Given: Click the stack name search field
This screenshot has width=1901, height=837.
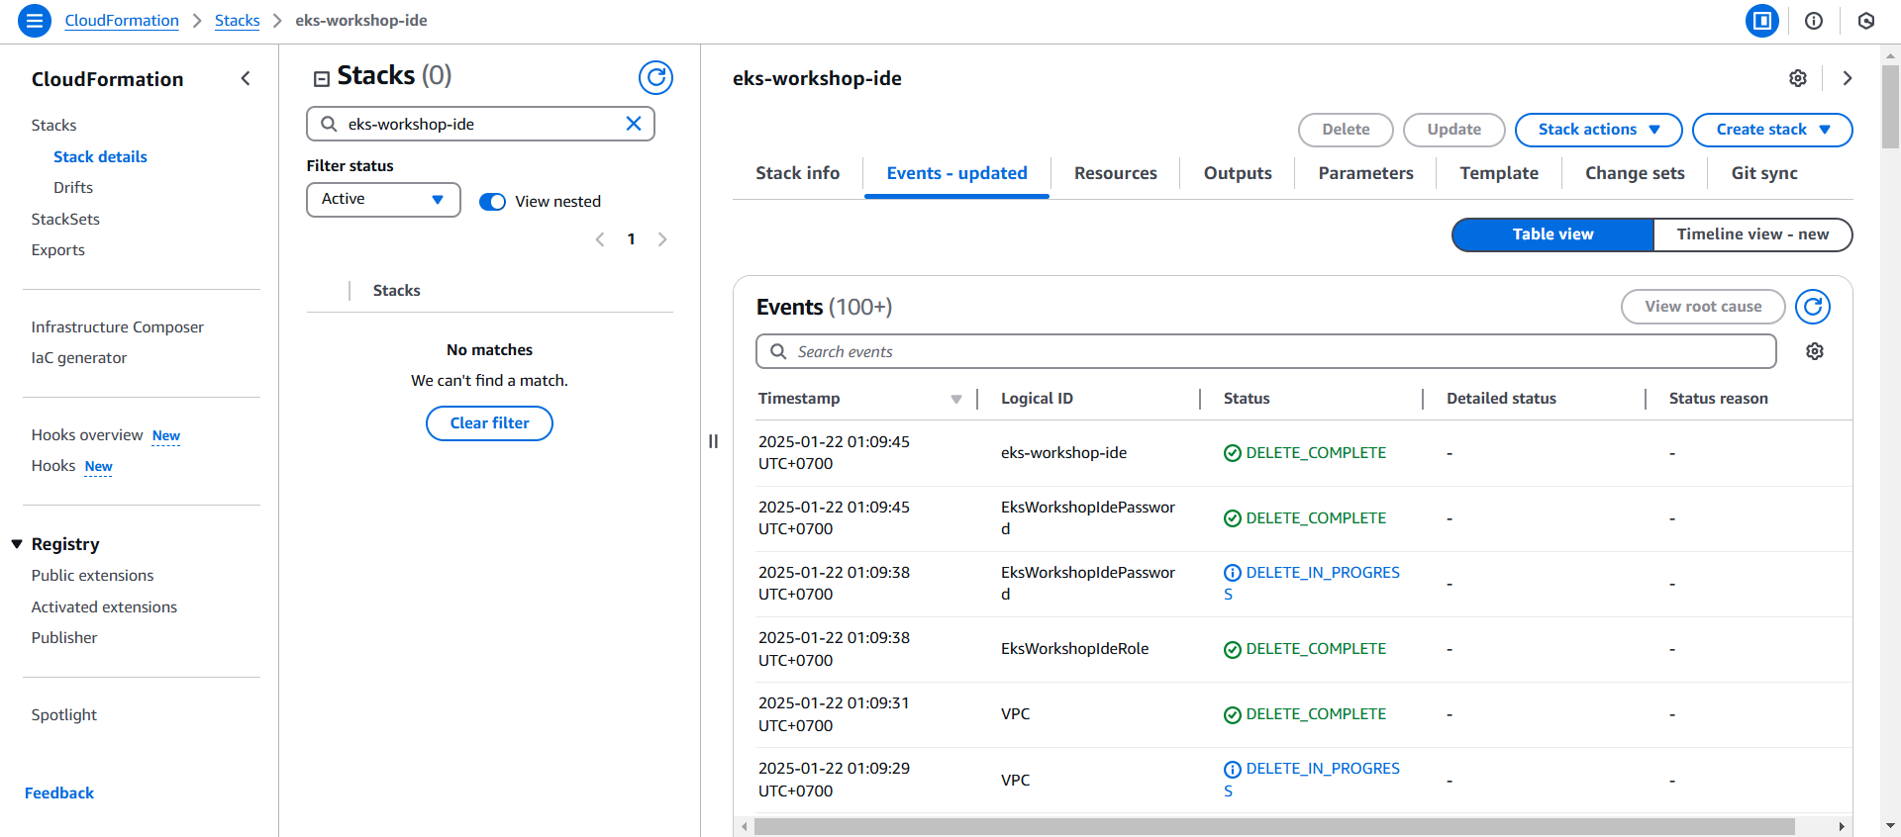Looking at the screenshot, I should tap(480, 124).
